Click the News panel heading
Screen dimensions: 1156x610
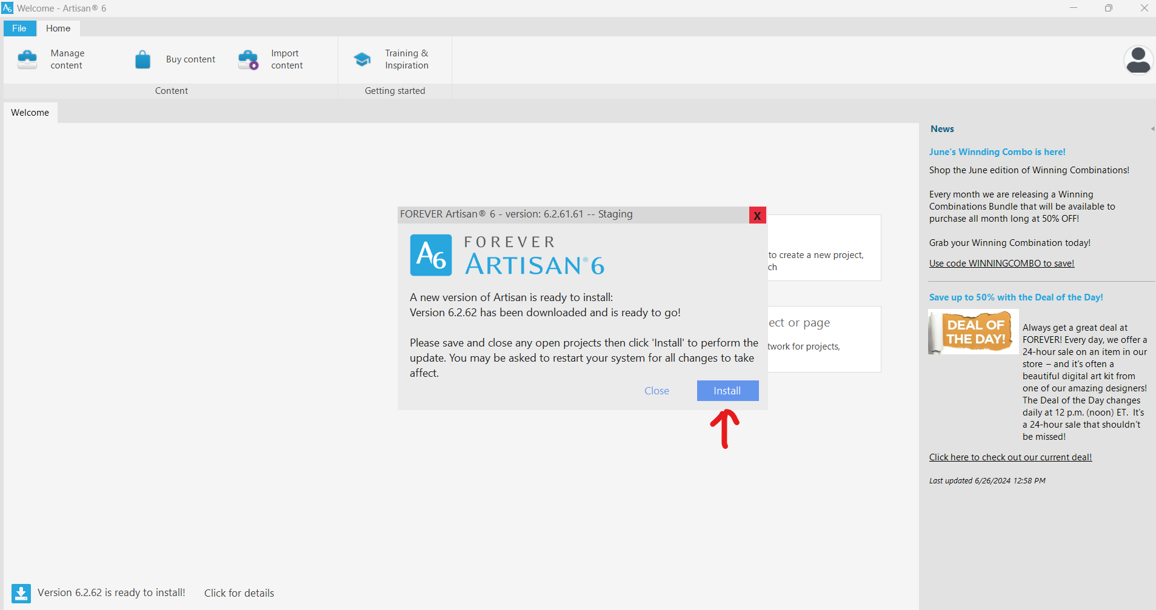click(942, 129)
